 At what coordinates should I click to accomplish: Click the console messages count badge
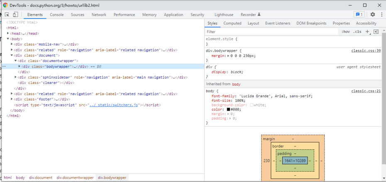coord(359,14)
